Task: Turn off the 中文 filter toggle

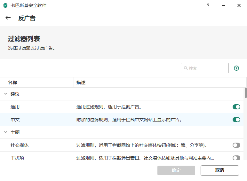Action: [236, 120]
